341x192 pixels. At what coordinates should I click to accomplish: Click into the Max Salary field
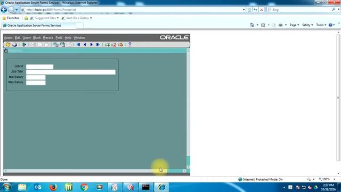pyautogui.click(x=36, y=83)
